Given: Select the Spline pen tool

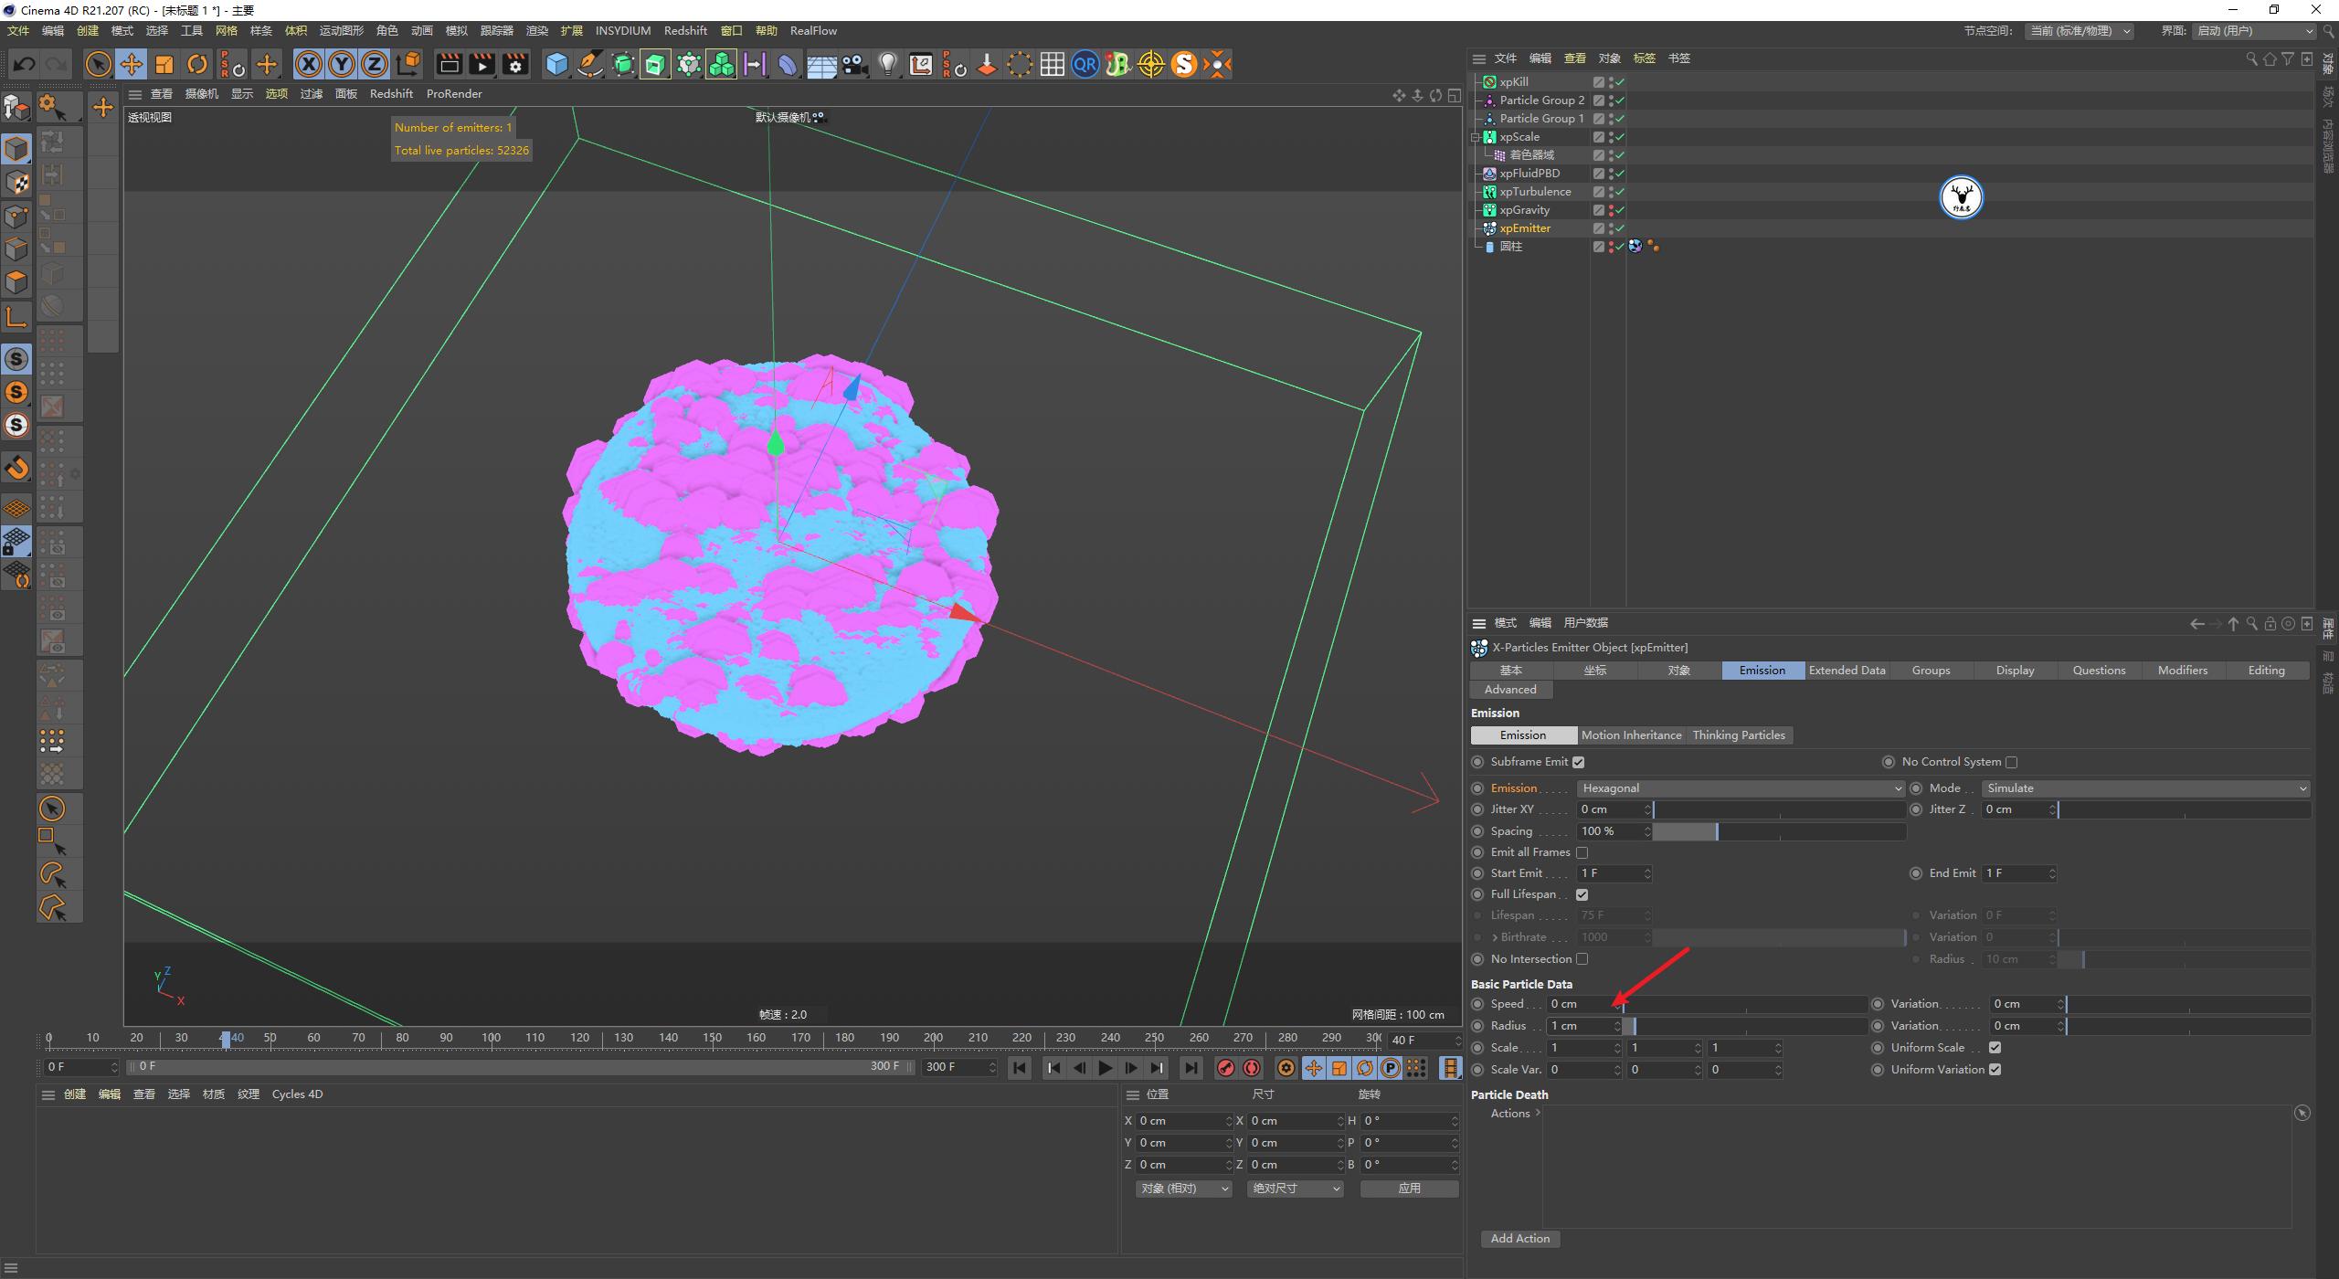Looking at the screenshot, I should click(589, 64).
